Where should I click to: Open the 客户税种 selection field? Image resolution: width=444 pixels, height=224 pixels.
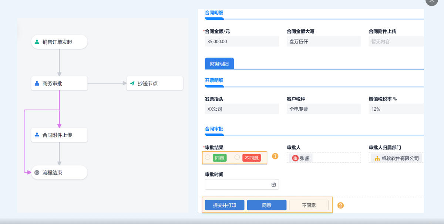click(x=324, y=109)
